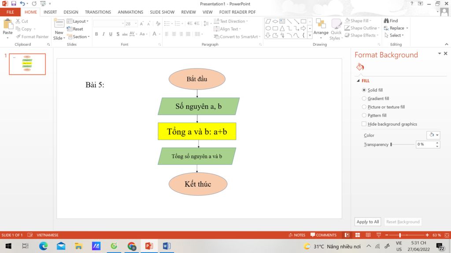Select slide 1 thumbnail
The width and height of the screenshot is (451, 253).
pyautogui.click(x=27, y=64)
